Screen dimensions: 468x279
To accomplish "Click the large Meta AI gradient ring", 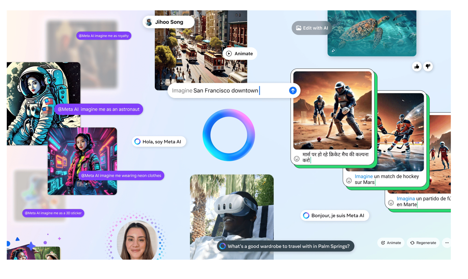I will 229,135.
